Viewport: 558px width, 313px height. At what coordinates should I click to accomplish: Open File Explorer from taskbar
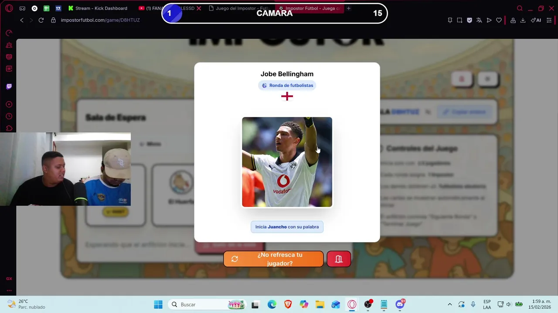pos(320,304)
